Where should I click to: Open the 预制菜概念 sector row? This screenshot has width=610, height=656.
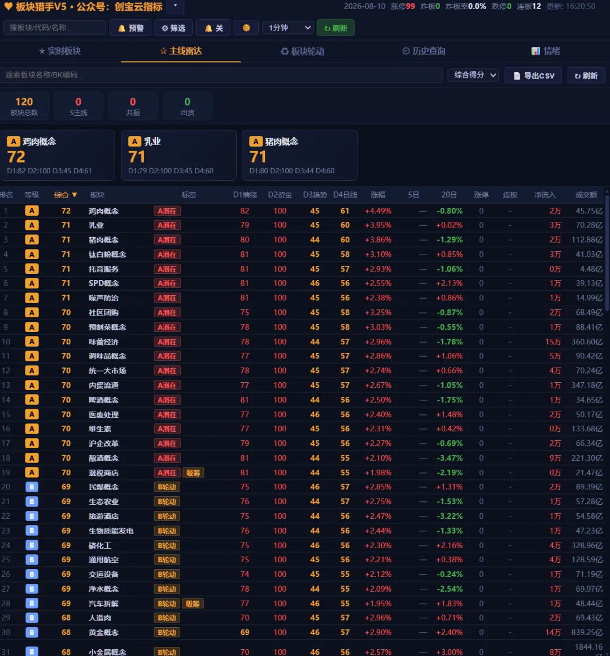pos(302,327)
